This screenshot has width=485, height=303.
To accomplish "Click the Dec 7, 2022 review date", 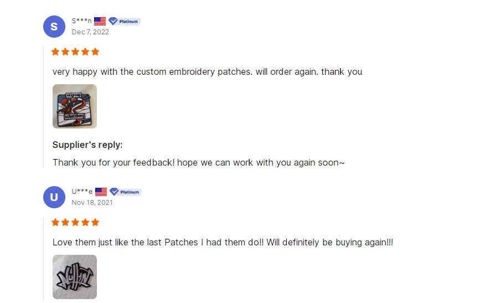I will [90, 32].
